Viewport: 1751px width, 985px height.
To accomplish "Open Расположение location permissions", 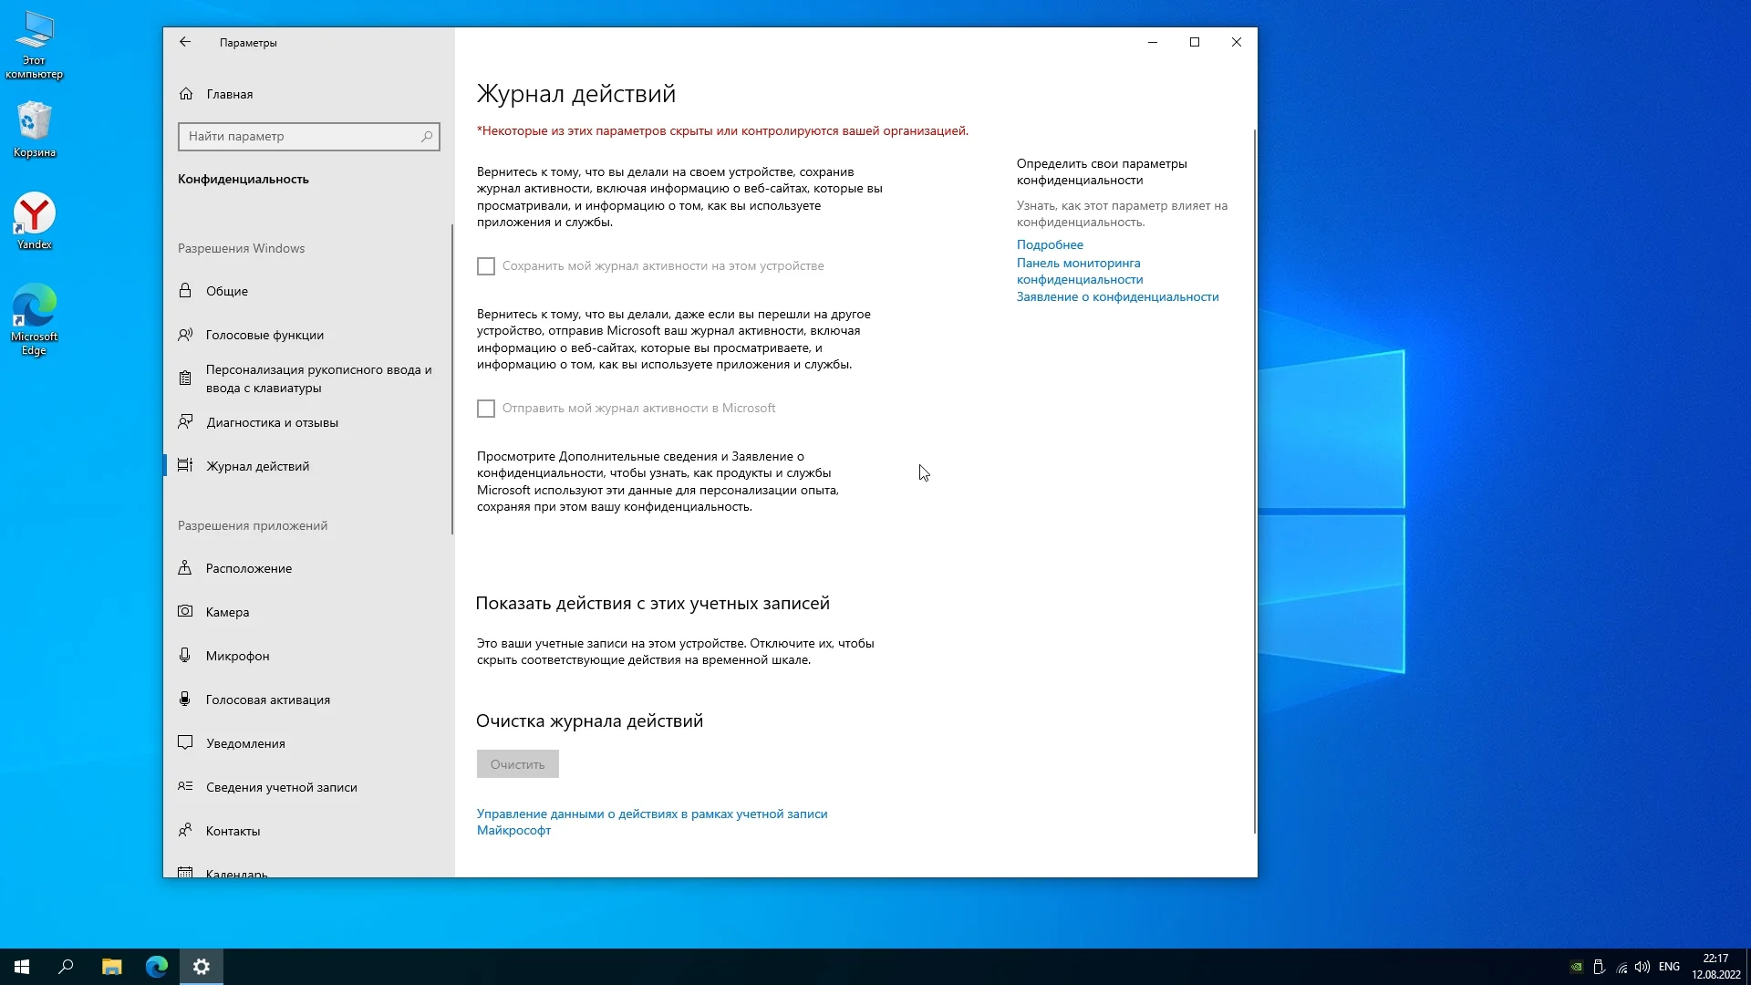I will [248, 568].
